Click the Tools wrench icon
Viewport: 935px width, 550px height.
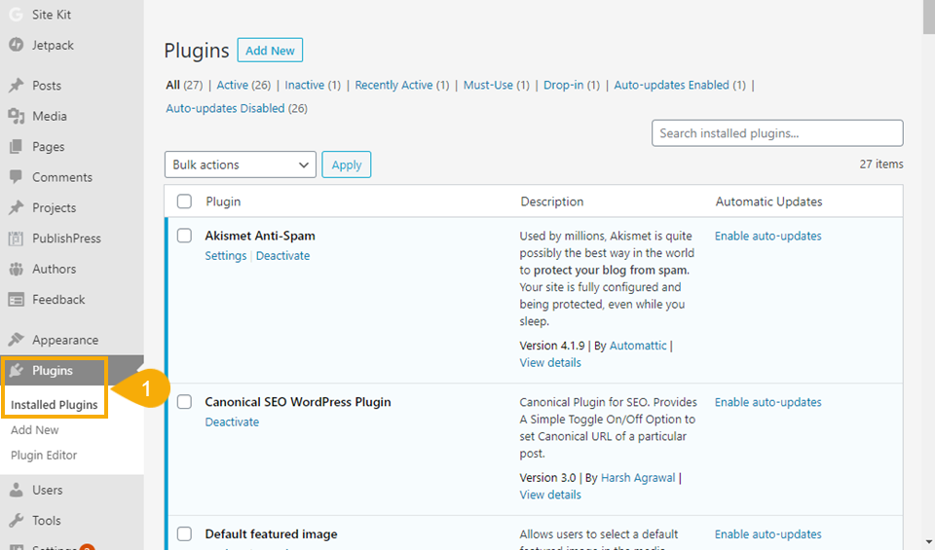[16, 520]
